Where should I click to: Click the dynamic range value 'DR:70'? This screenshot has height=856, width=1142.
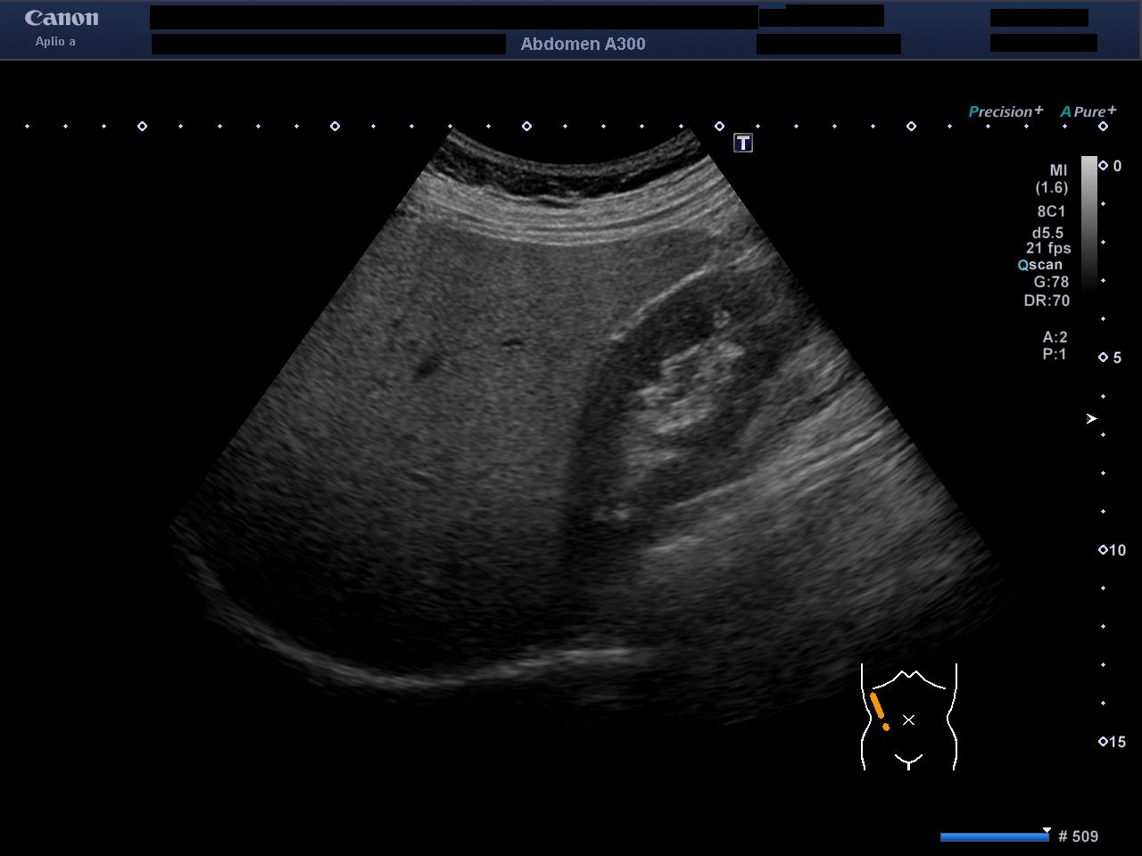pyautogui.click(x=1047, y=300)
